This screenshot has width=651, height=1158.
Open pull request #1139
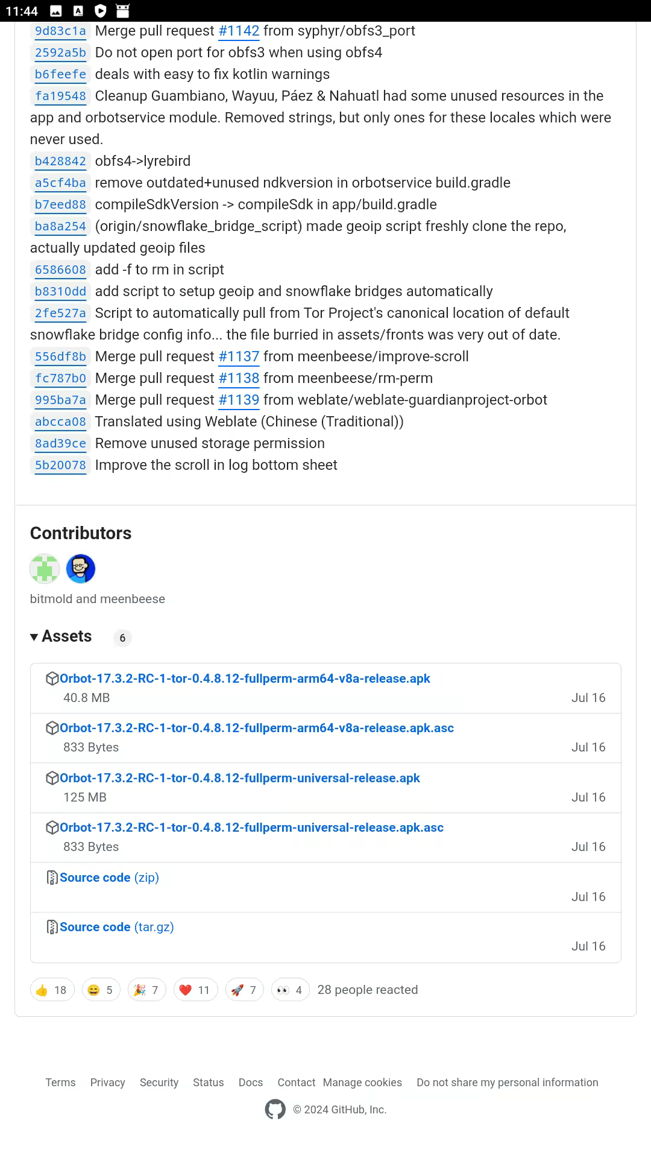click(x=239, y=399)
